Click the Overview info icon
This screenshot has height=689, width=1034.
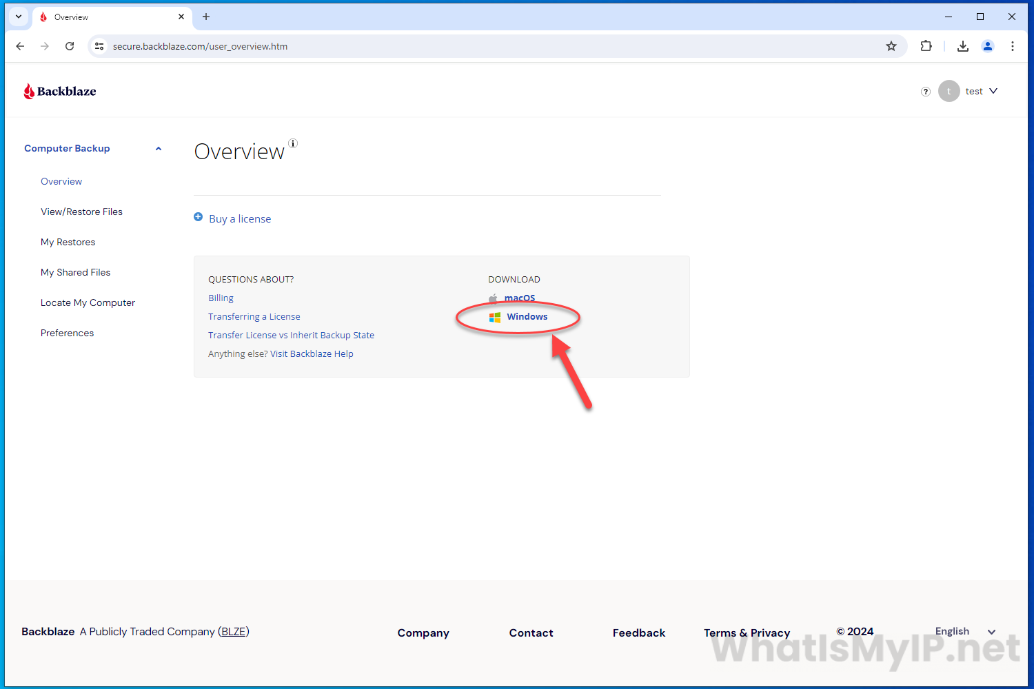293,143
